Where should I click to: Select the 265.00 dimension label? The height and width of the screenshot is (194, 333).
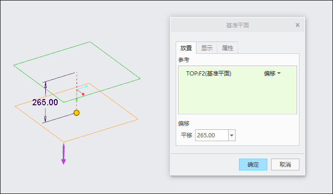click(x=45, y=102)
